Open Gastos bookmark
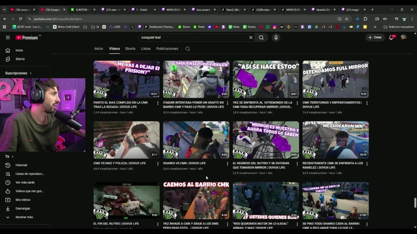417x234 pixels. 250,27
